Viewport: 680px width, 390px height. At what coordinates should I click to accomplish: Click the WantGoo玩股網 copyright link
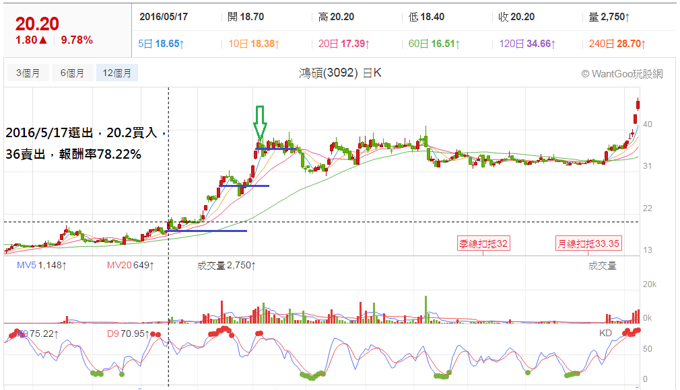click(622, 74)
